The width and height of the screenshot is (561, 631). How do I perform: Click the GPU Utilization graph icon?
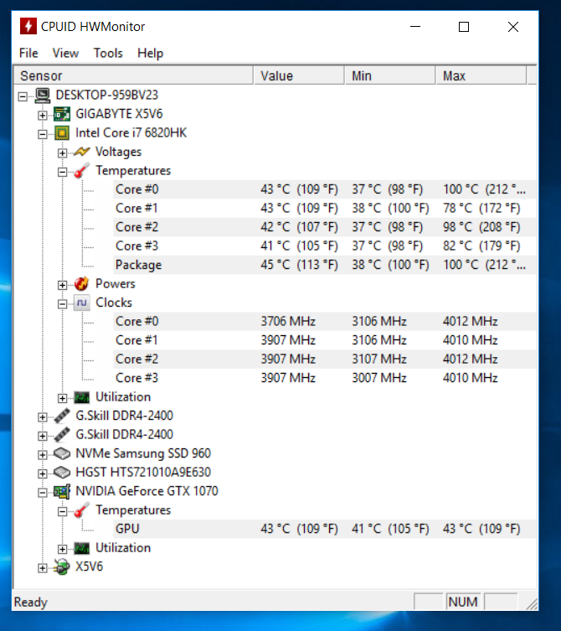pyautogui.click(x=81, y=548)
